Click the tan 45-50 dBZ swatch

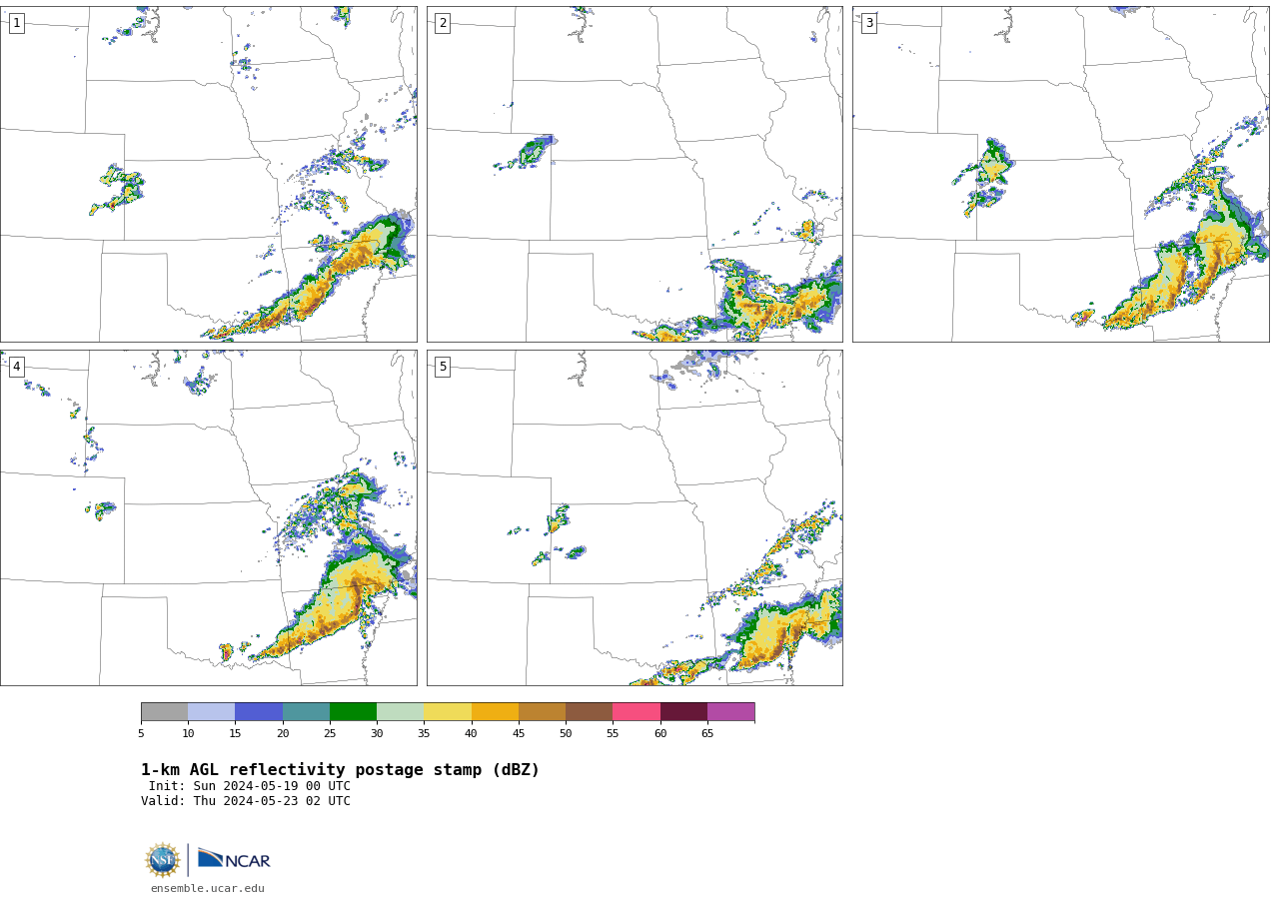tap(543, 712)
